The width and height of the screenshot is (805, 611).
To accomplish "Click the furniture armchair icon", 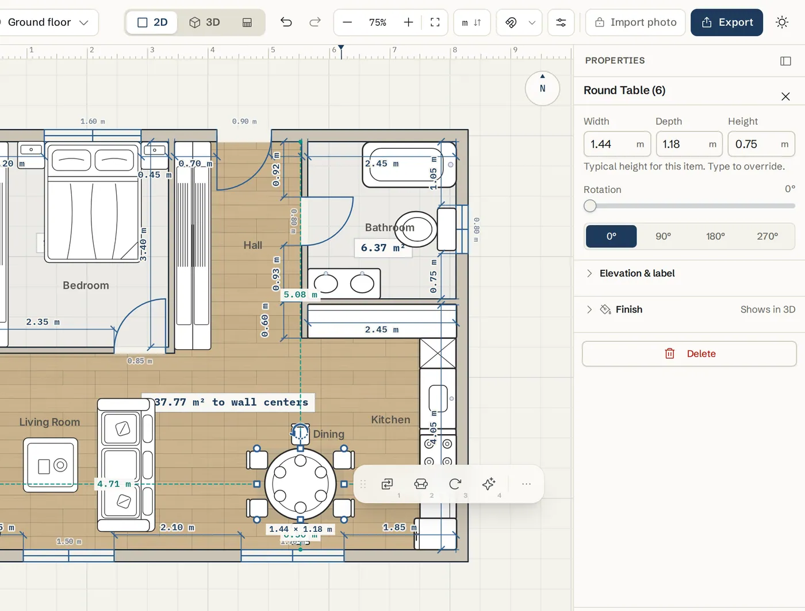I will tap(421, 484).
